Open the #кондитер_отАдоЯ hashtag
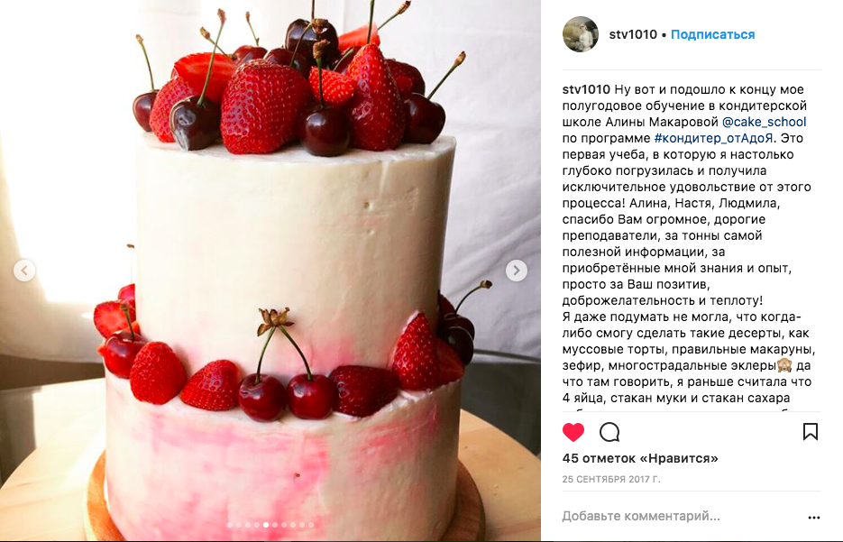Screen dimensions: 843x542 click(713, 138)
